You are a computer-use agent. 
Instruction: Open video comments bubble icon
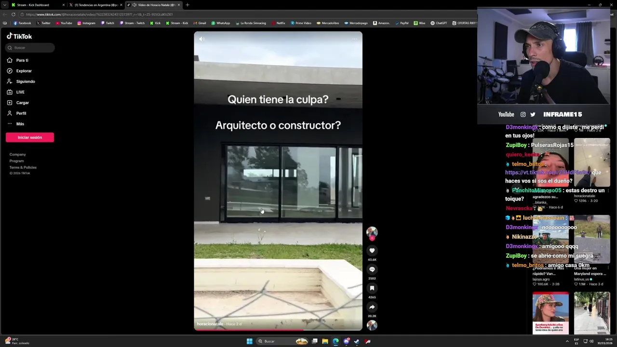[x=372, y=269]
